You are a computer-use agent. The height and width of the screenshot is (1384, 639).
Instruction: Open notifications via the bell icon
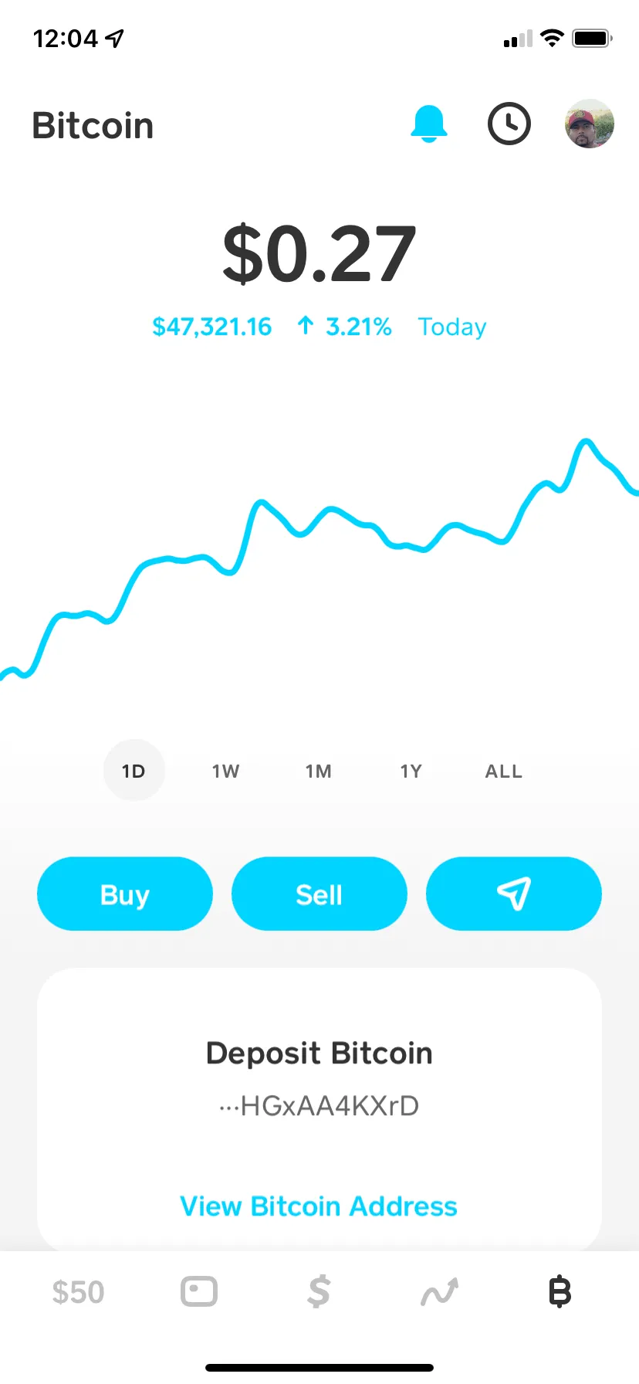click(x=429, y=124)
